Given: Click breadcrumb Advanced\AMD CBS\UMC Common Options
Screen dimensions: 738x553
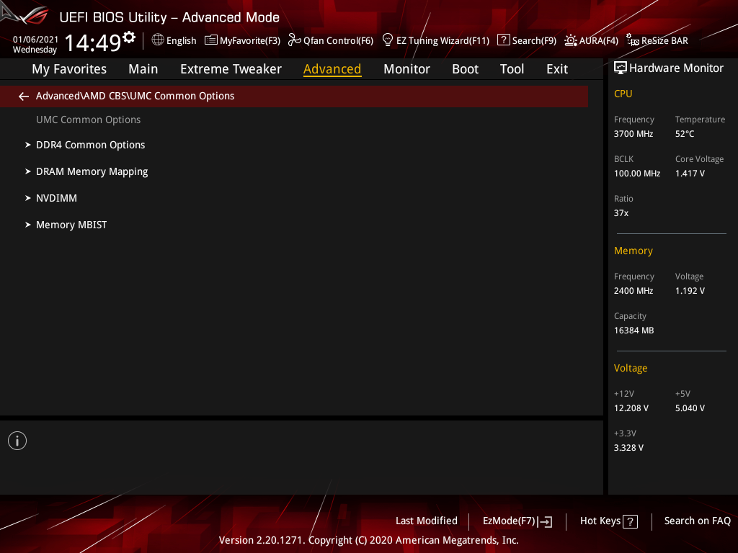Looking at the screenshot, I should coord(135,96).
